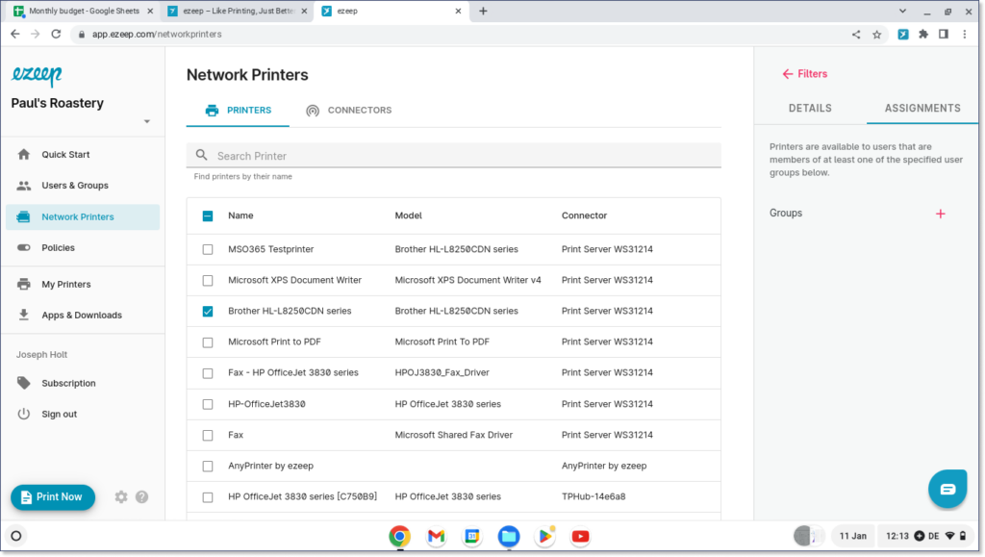Add a group with the plus icon

(x=941, y=214)
